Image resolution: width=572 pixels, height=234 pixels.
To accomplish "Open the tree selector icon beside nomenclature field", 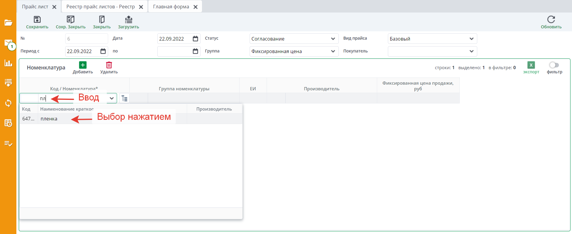I will 125,98.
